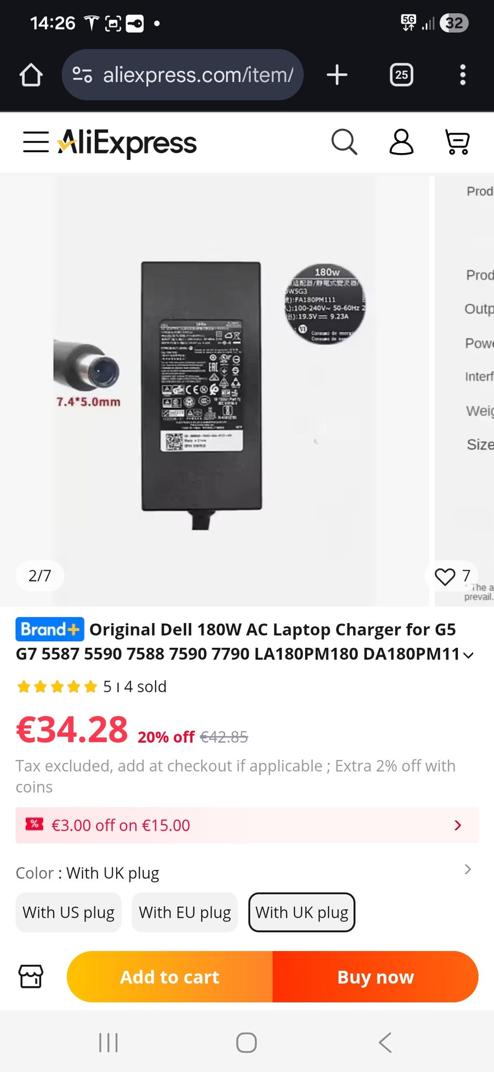Open the browser three-dot menu

coord(463,75)
